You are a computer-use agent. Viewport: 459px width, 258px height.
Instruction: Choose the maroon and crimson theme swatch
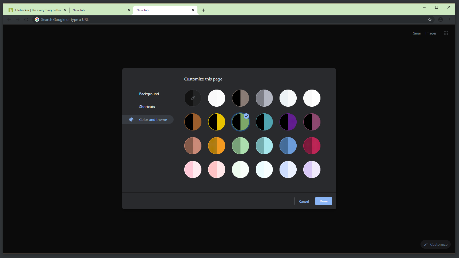[x=312, y=146]
